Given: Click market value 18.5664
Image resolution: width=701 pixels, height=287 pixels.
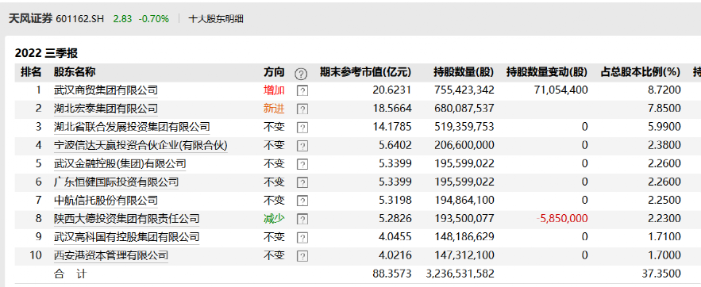Looking at the screenshot, I should tap(391, 109).
